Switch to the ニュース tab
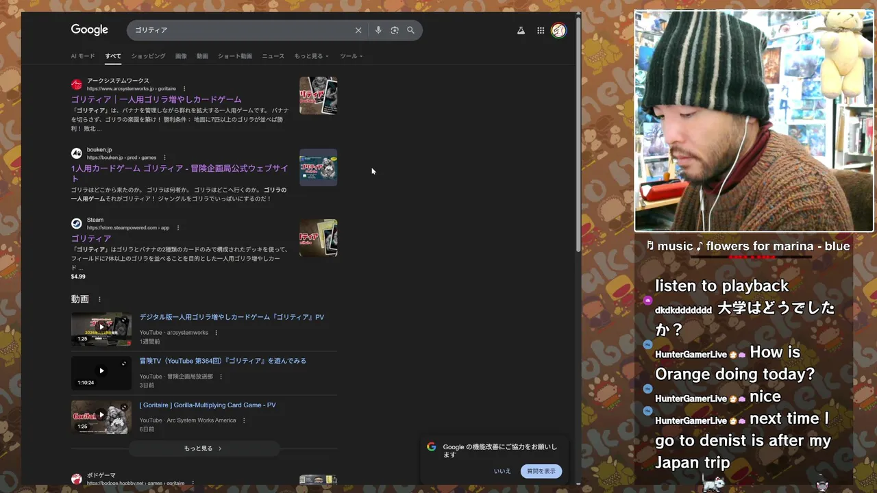 pyautogui.click(x=273, y=56)
